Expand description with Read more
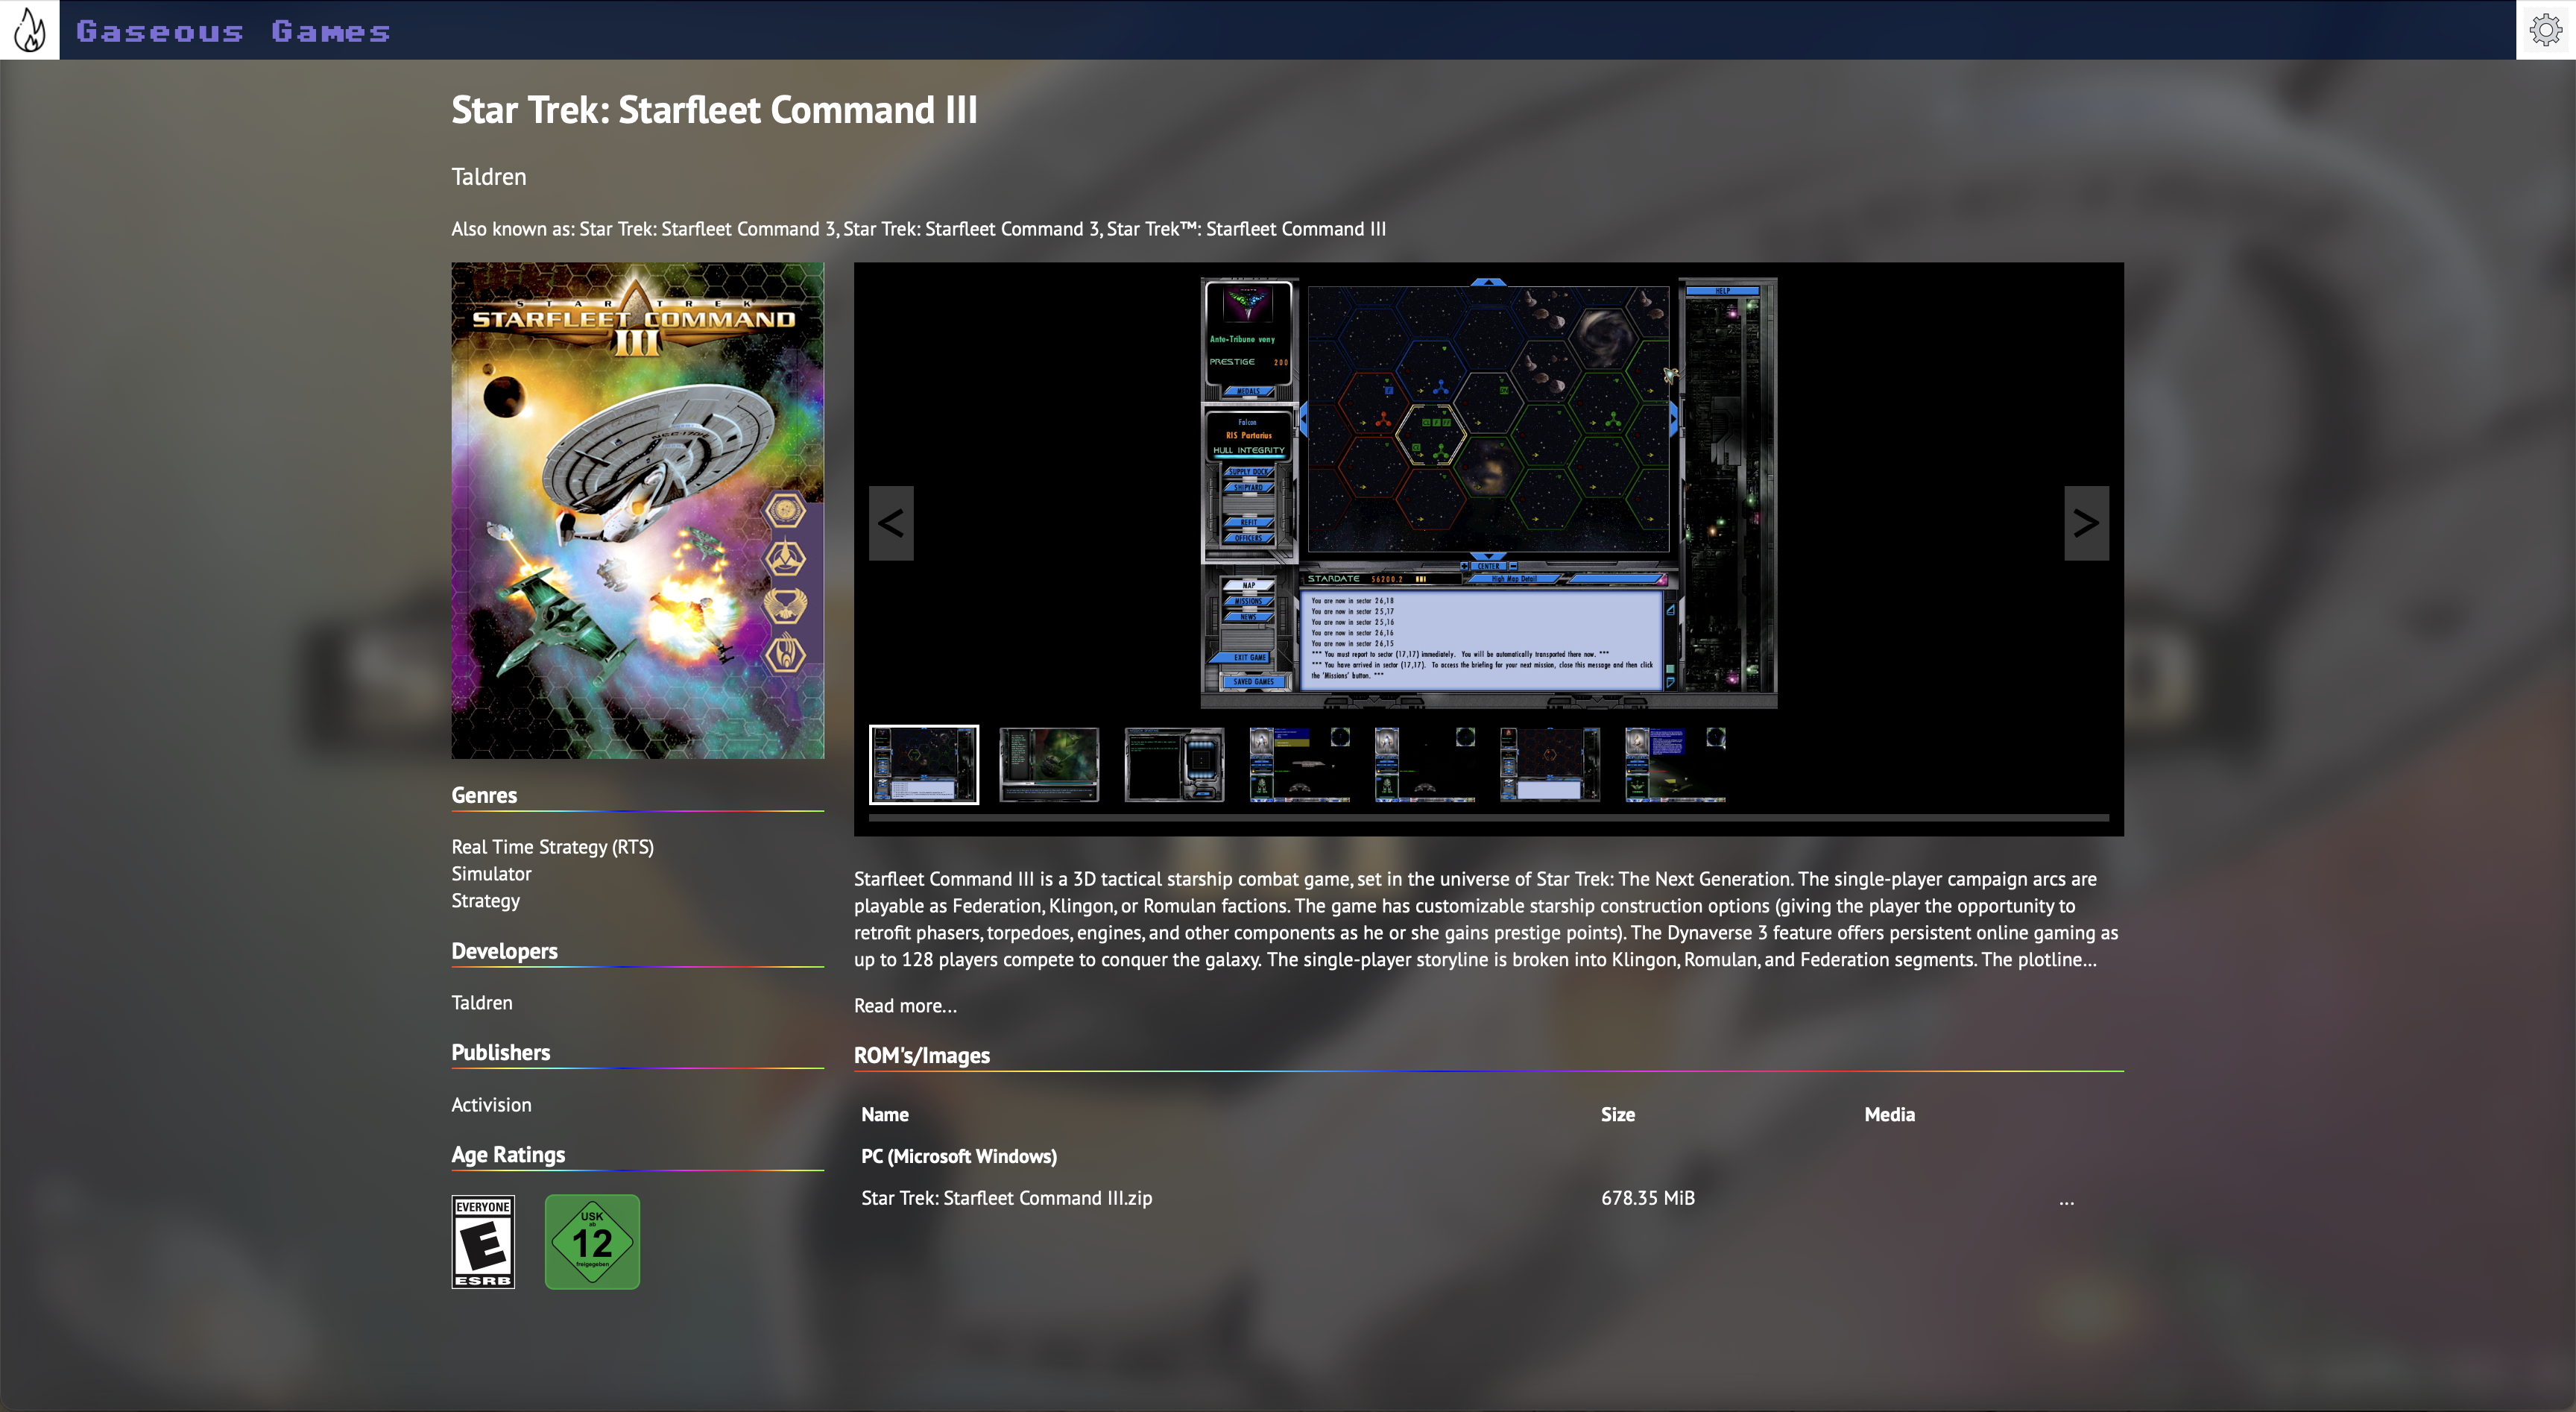The width and height of the screenshot is (2576, 1412). click(905, 1006)
